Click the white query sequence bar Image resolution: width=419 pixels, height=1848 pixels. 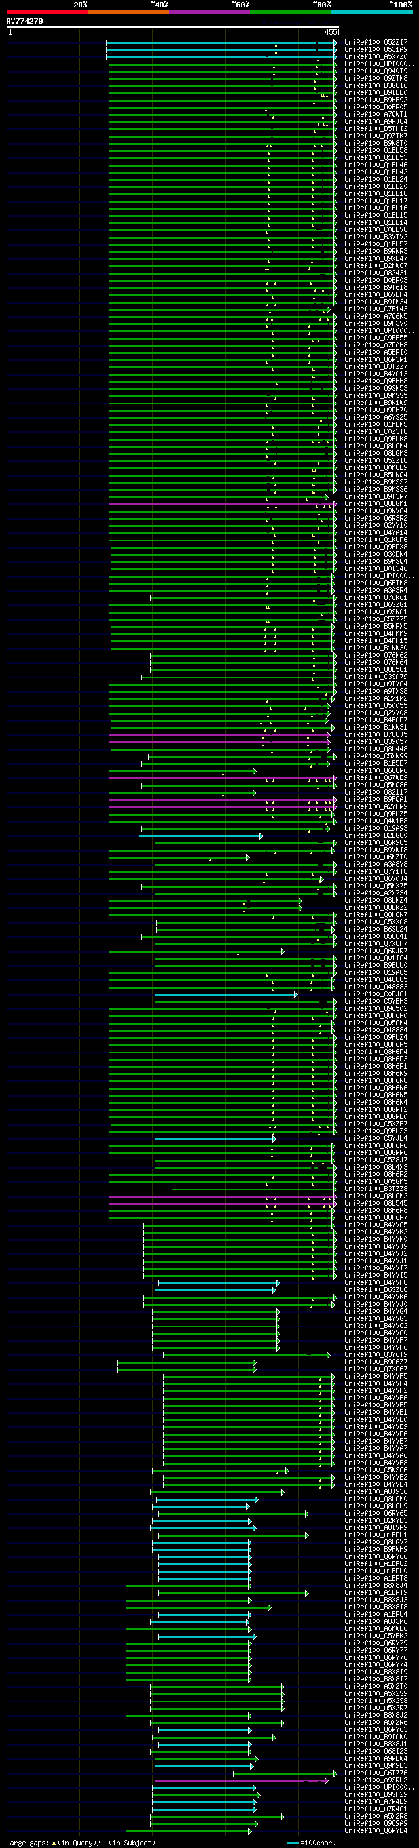click(x=173, y=28)
